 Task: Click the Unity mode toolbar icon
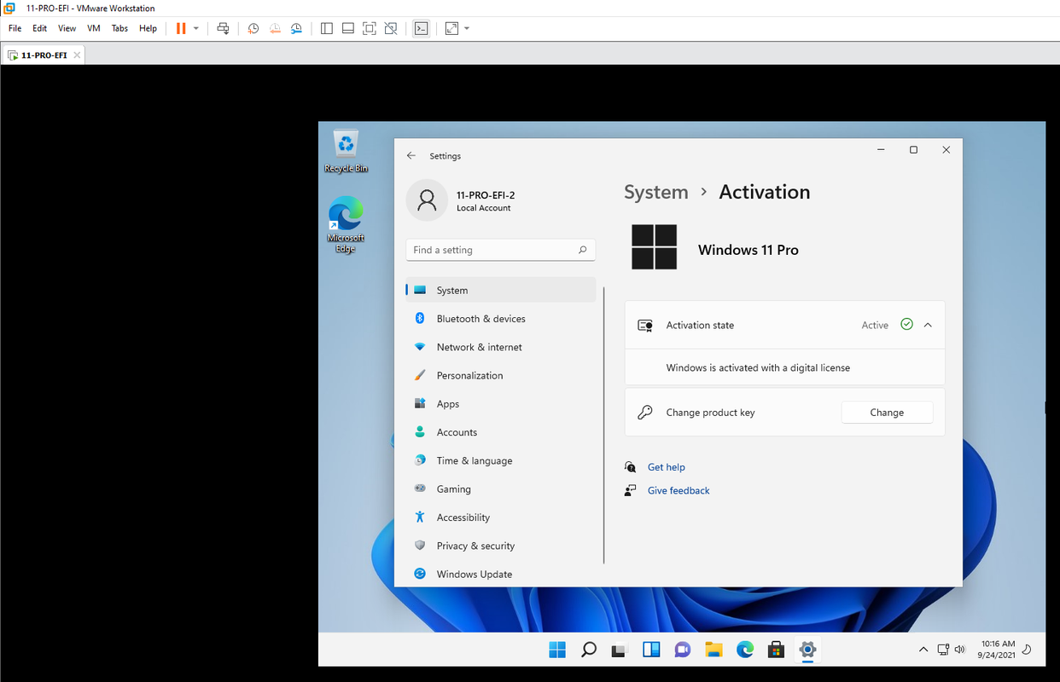[391, 28]
